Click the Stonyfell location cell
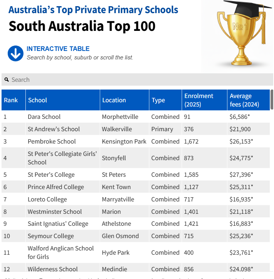 point(124,158)
